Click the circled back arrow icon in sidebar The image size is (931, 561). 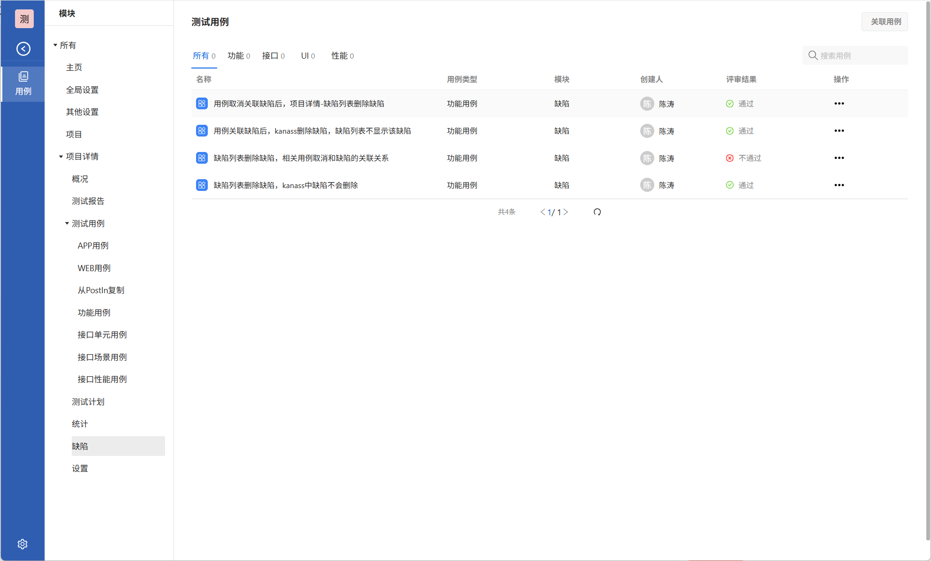click(23, 49)
